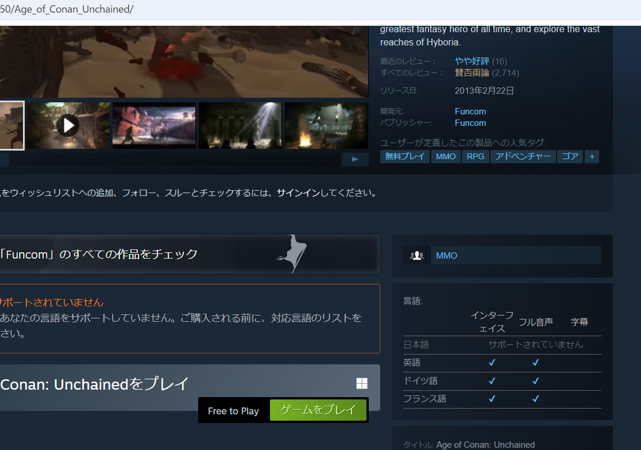The image size is (641, 450).
Task: Click the thumbnail strip scrollbar track
Action: (175, 159)
